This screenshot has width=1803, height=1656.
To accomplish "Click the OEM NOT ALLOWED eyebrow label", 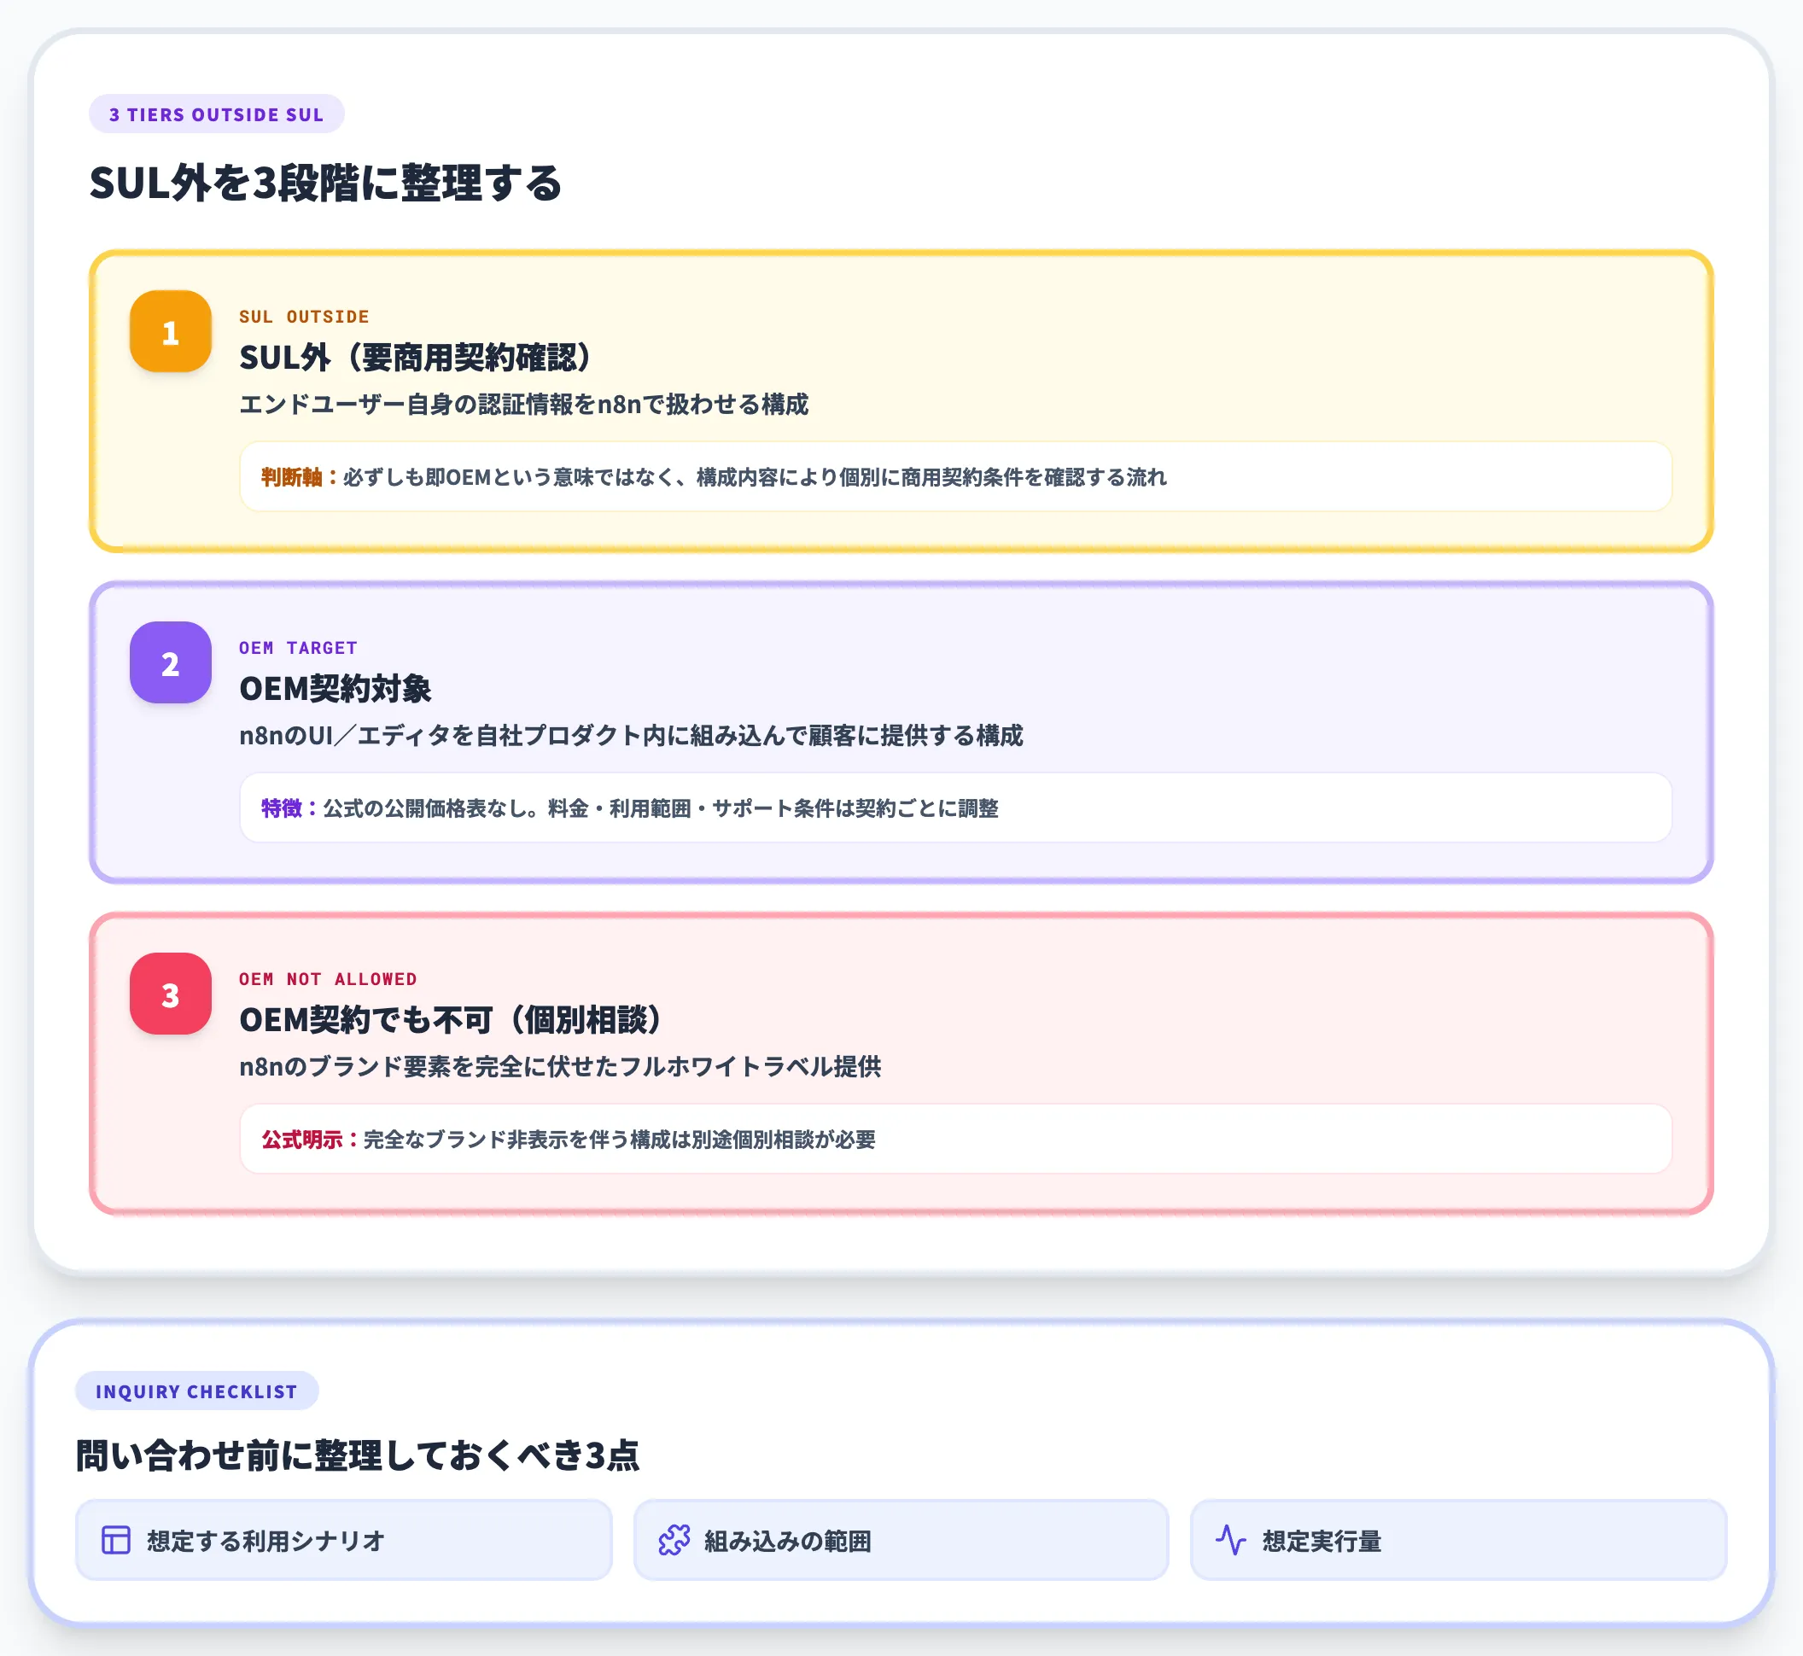I will pos(328,979).
